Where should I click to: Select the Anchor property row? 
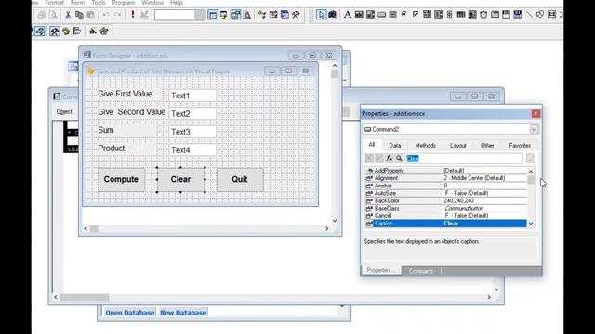446,186
